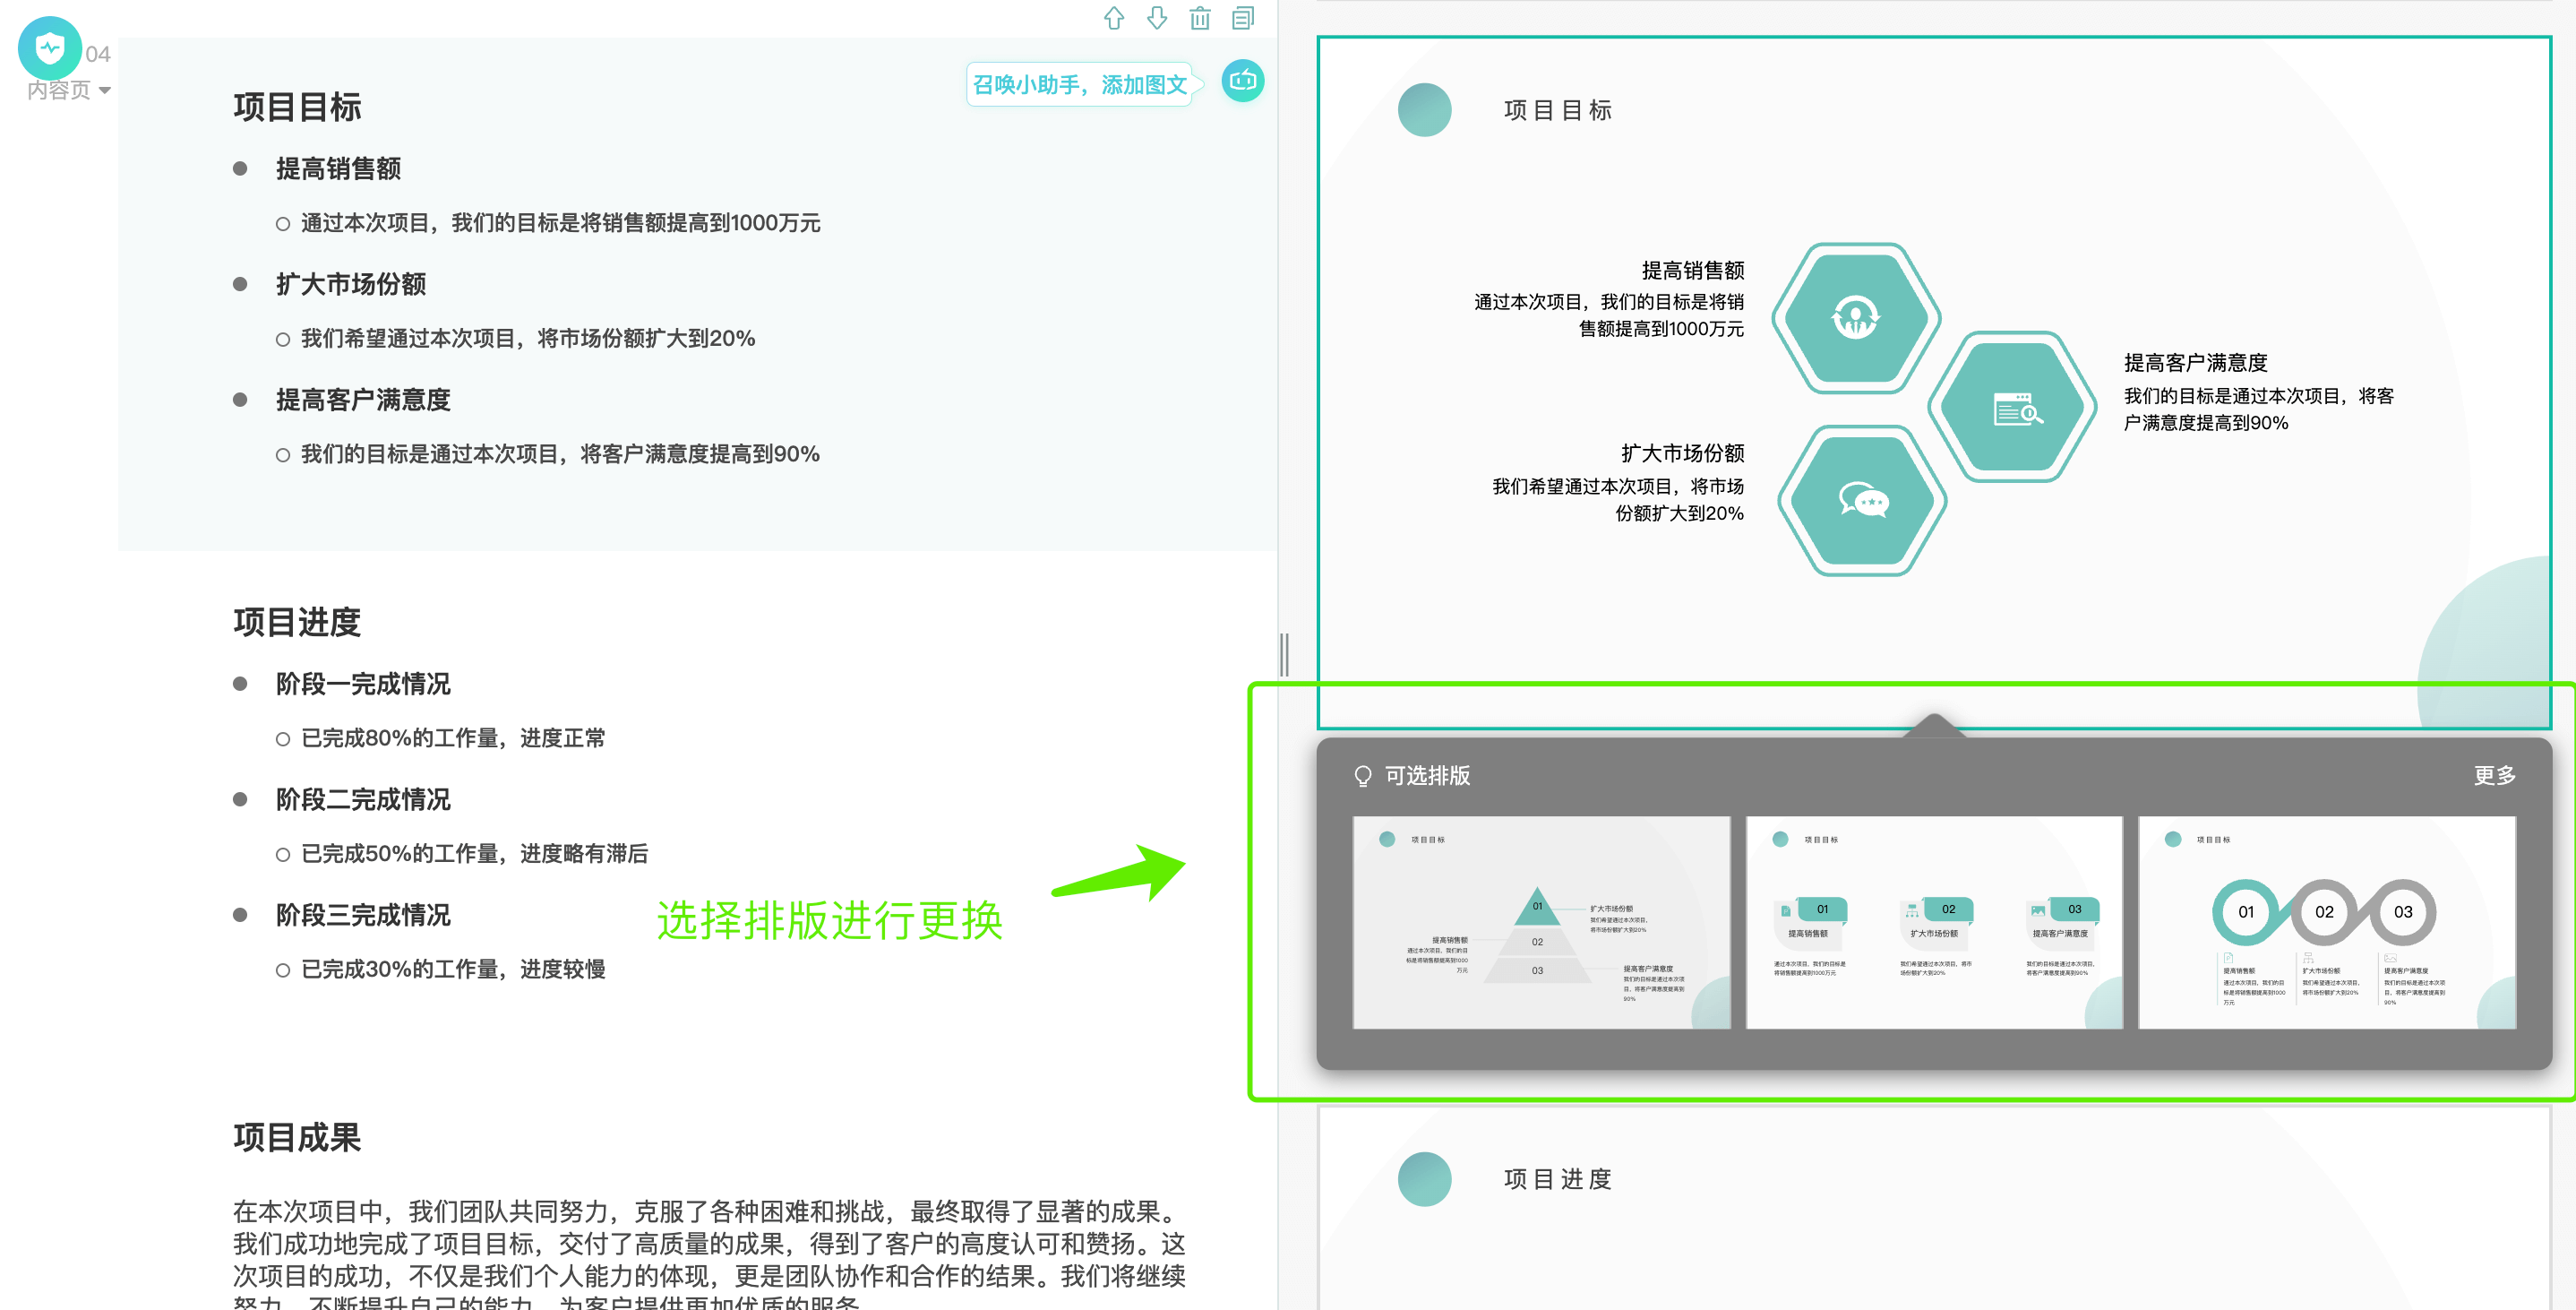Click the top hexagon icon for 提高销售额

point(1856,318)
